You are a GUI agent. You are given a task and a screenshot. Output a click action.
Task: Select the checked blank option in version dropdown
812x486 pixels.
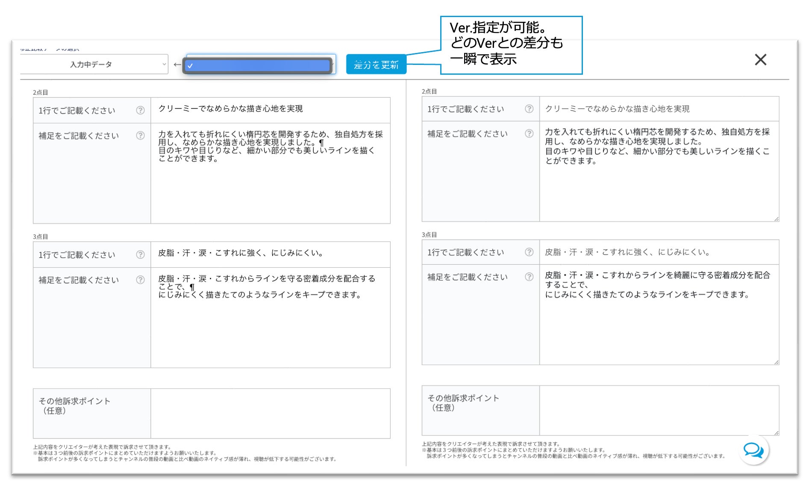(x=258, y=65)
